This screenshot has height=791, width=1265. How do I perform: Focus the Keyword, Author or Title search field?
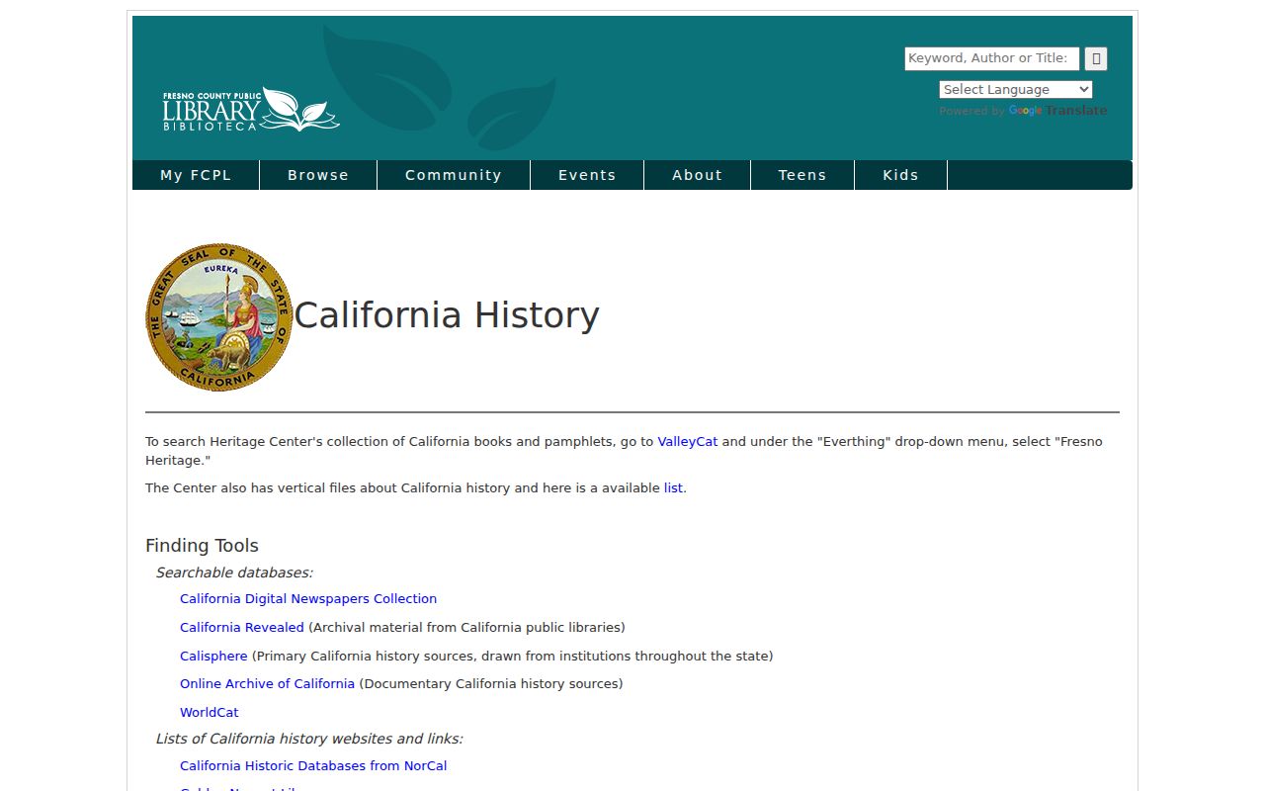click(x=992, y=58)
